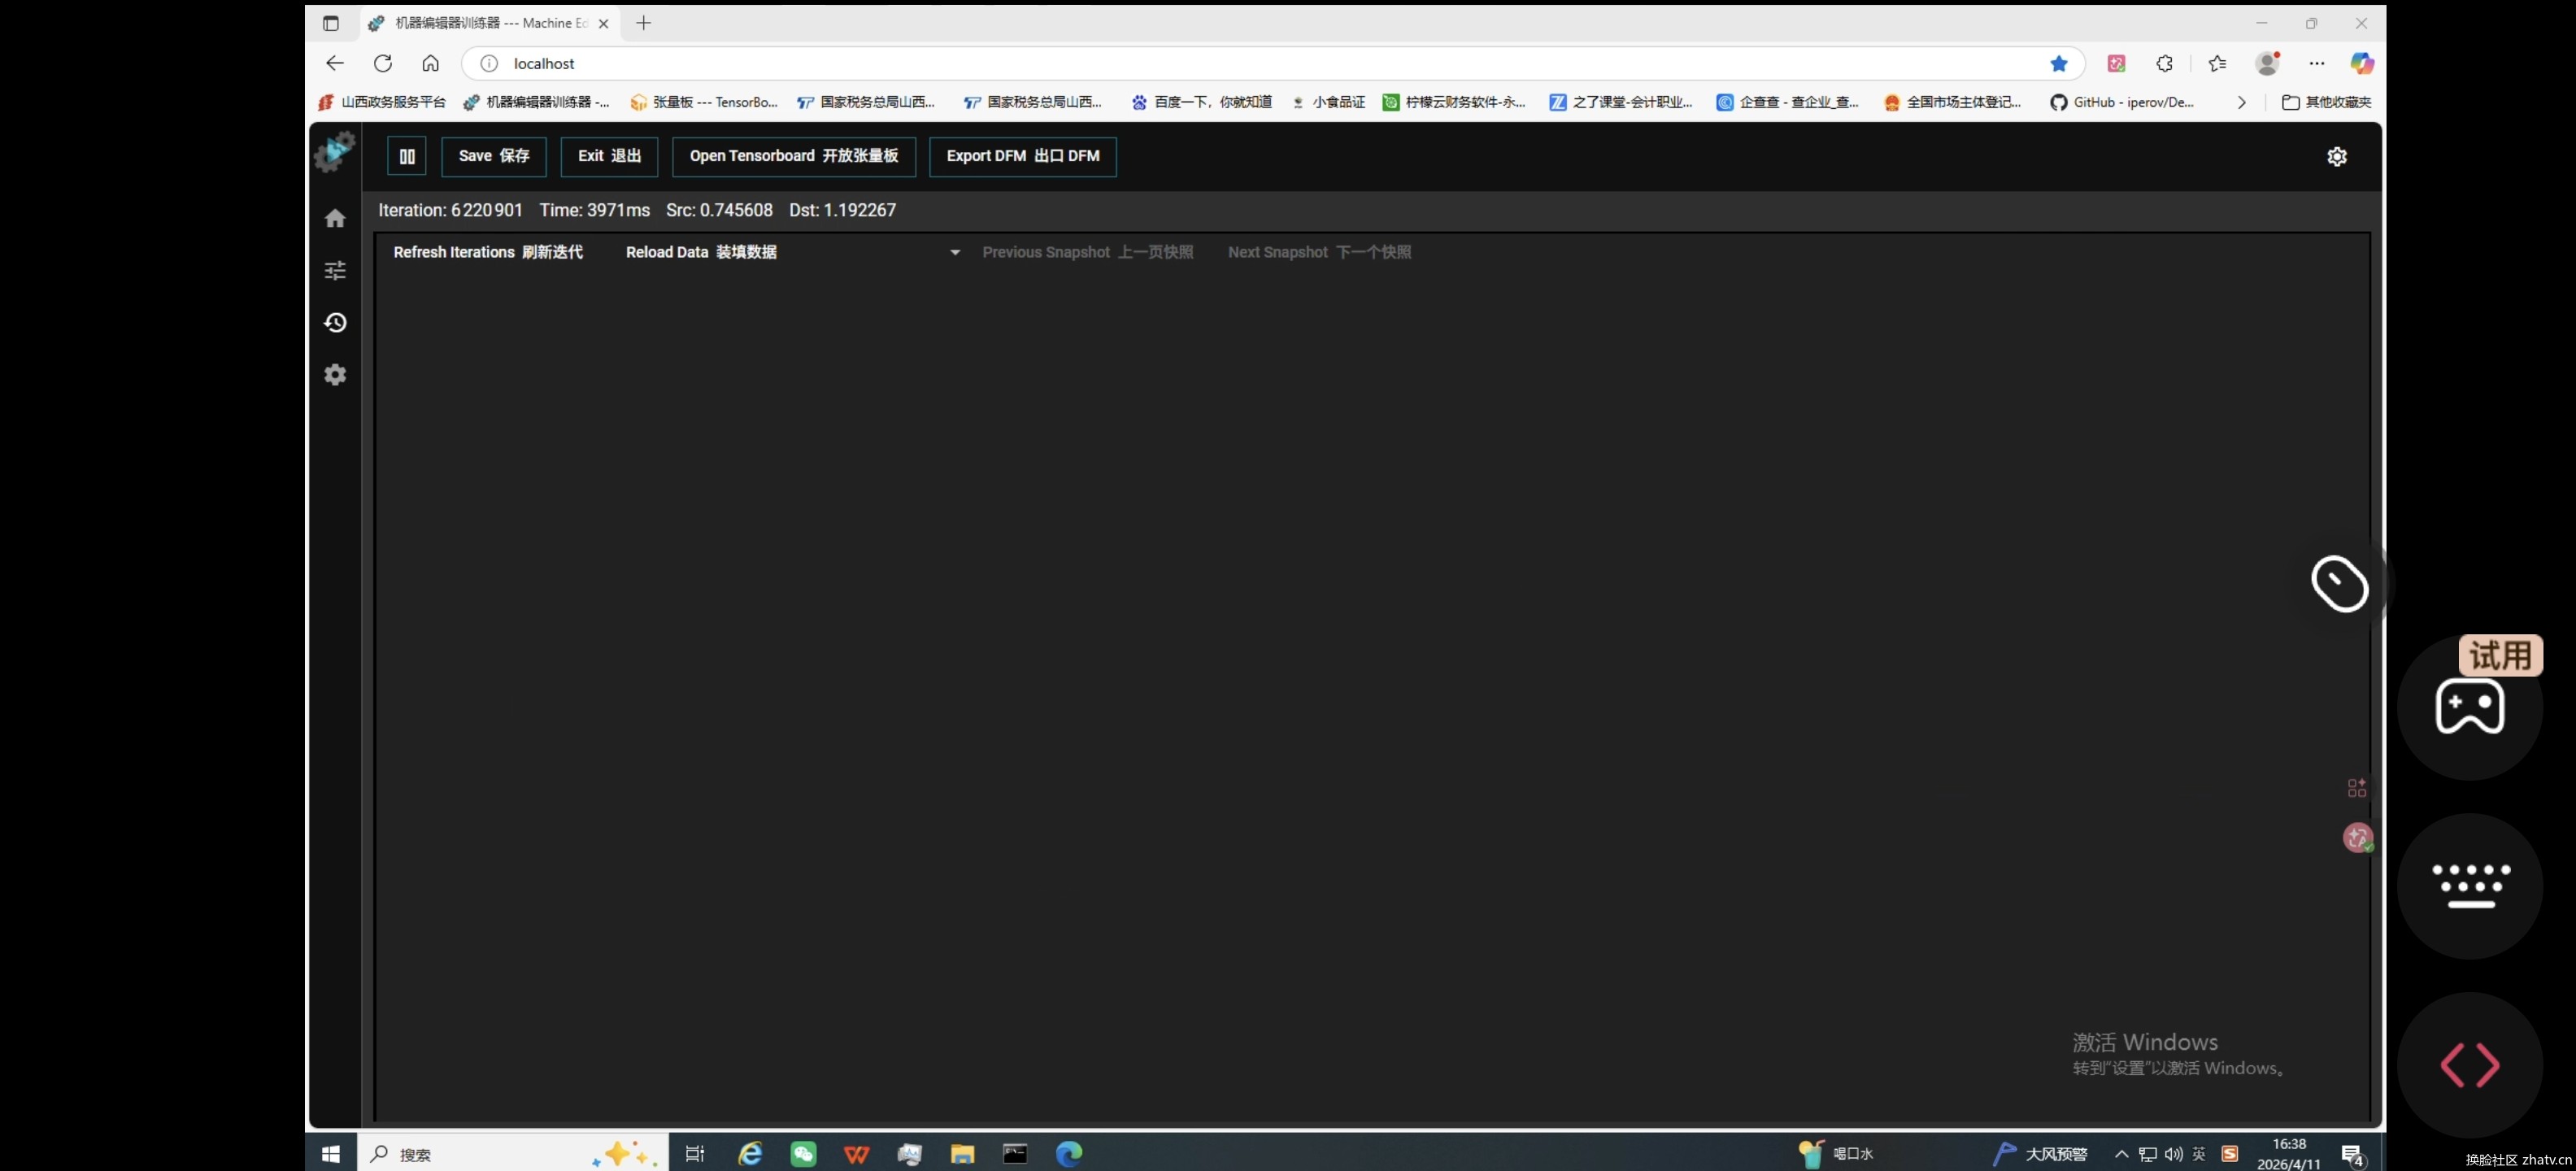
Task: Open the browser Extensions icon
Action: click(2165, 62)
